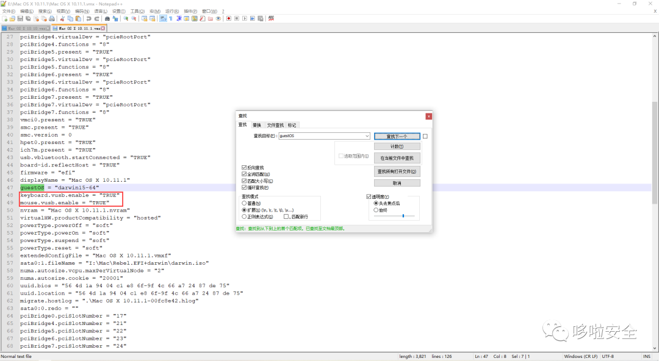
Task: Open the 语言 menu
Action: pos(101,11)
